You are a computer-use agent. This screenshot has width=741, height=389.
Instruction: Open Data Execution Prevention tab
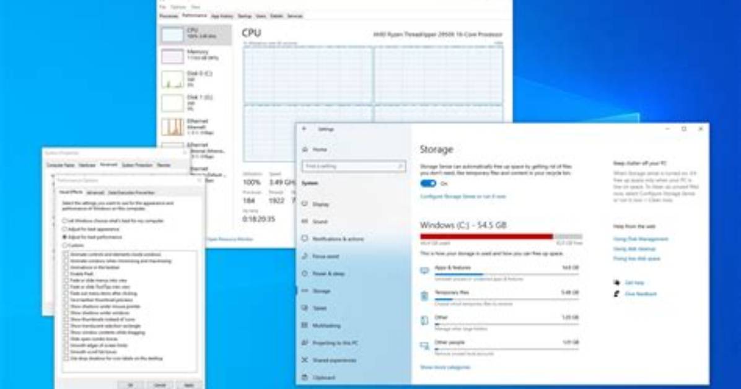131,193
